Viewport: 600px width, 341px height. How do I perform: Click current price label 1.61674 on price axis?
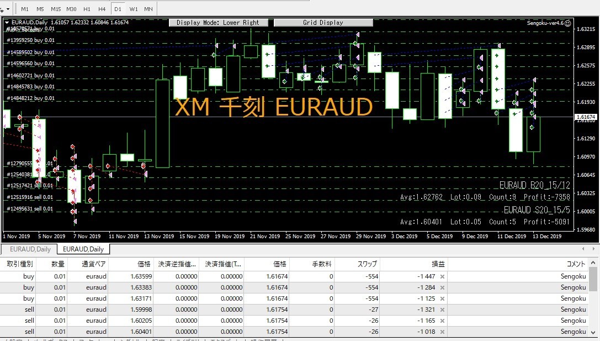tap(586, 117)
